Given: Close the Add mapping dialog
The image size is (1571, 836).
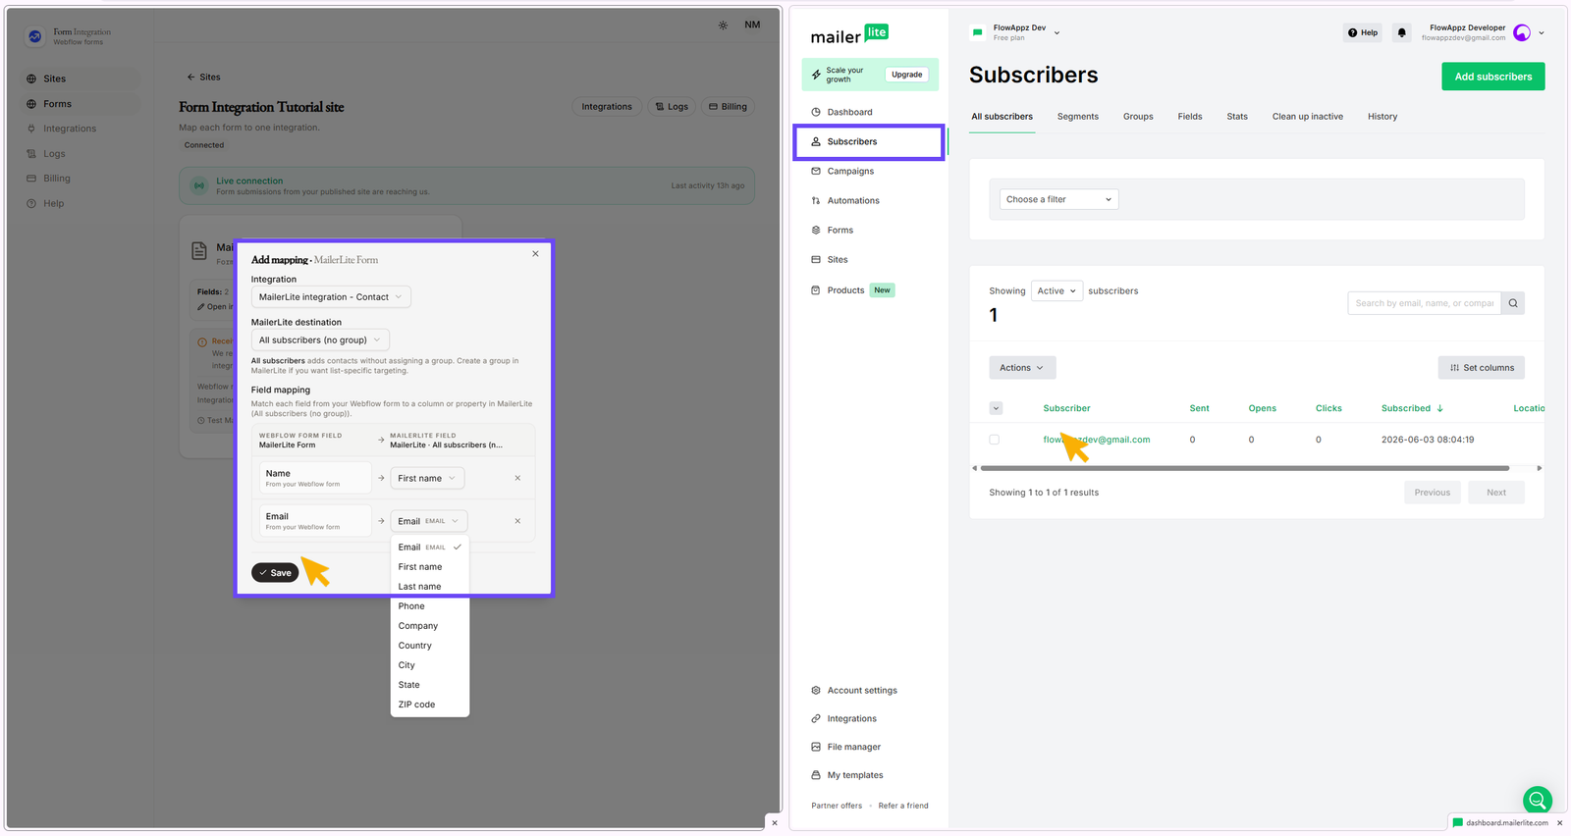Looking at the screenshot, I should [535, 254].
